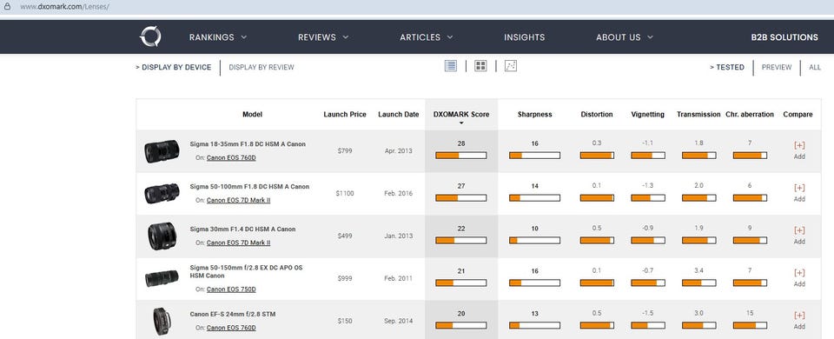Open Canon EF-S 24mm lens thumbnail
The image size is (834, 339).
(162, 321)
